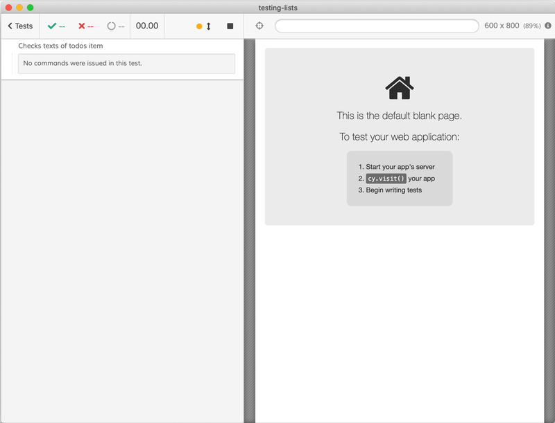Click the 00.00 test duration timer
Screen dimensions: 555x423
[147, 26]
